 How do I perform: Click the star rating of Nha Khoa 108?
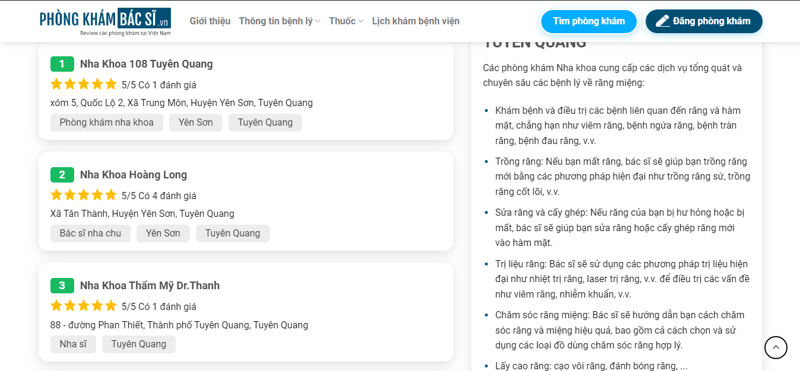point(84,84)
